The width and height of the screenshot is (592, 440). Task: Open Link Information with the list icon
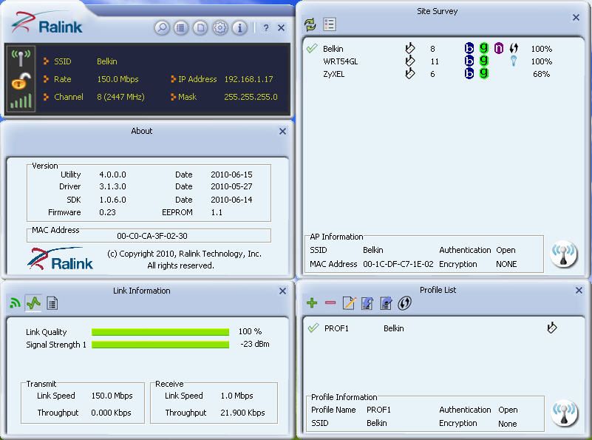coord(180,27)
